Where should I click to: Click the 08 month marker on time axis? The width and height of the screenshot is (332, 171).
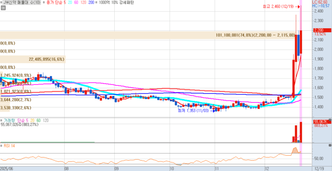click(x=66, y=169)
